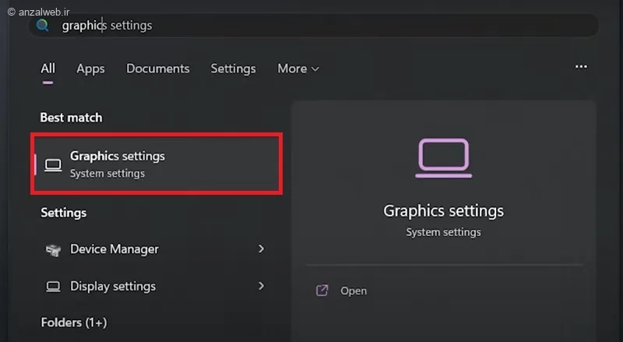Click the large laptop icon in preview pane
This screenshot has height=342, width=623.
pos(443,158)
